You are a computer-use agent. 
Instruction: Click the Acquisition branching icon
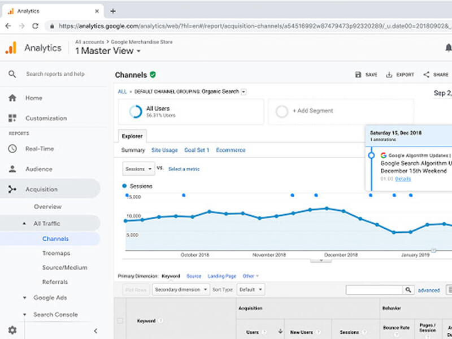click(12, 189)
